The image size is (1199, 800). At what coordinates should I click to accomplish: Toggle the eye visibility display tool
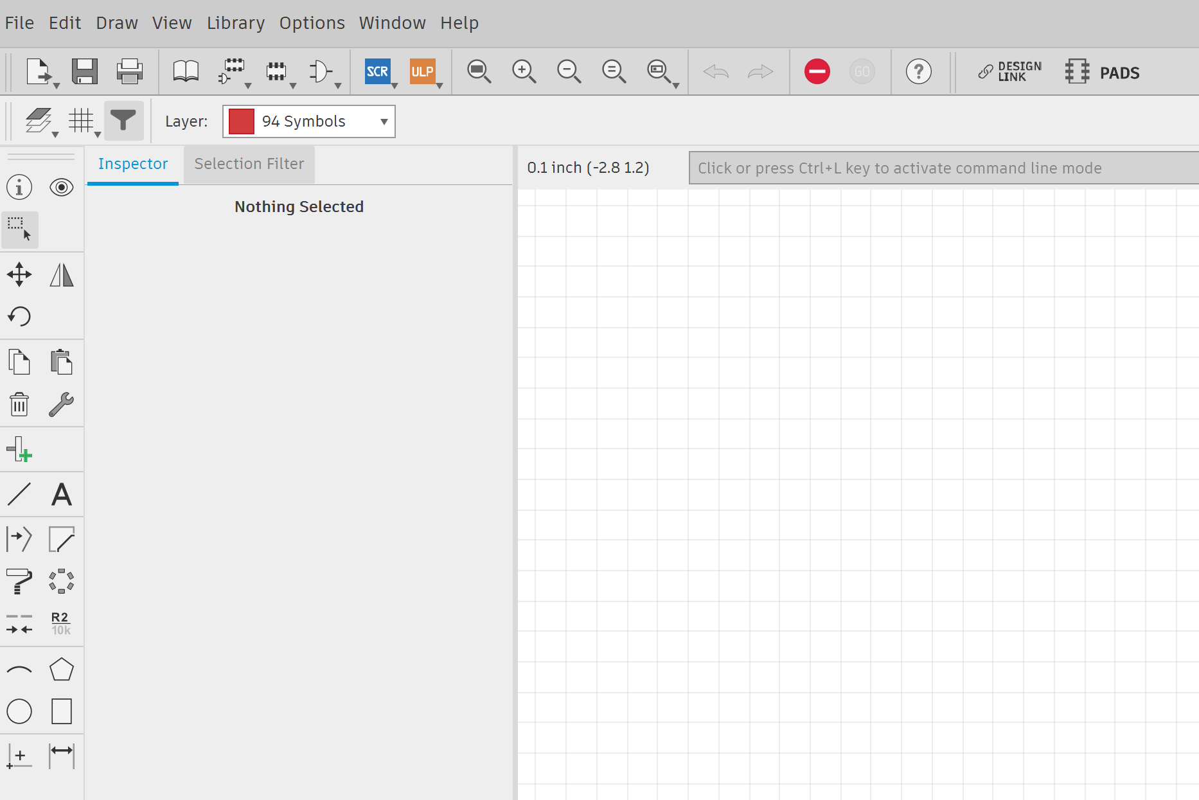click(62, 187)
